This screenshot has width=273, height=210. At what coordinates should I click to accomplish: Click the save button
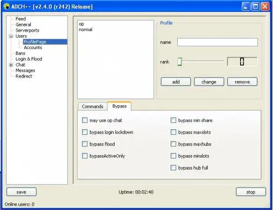point(22,192)
